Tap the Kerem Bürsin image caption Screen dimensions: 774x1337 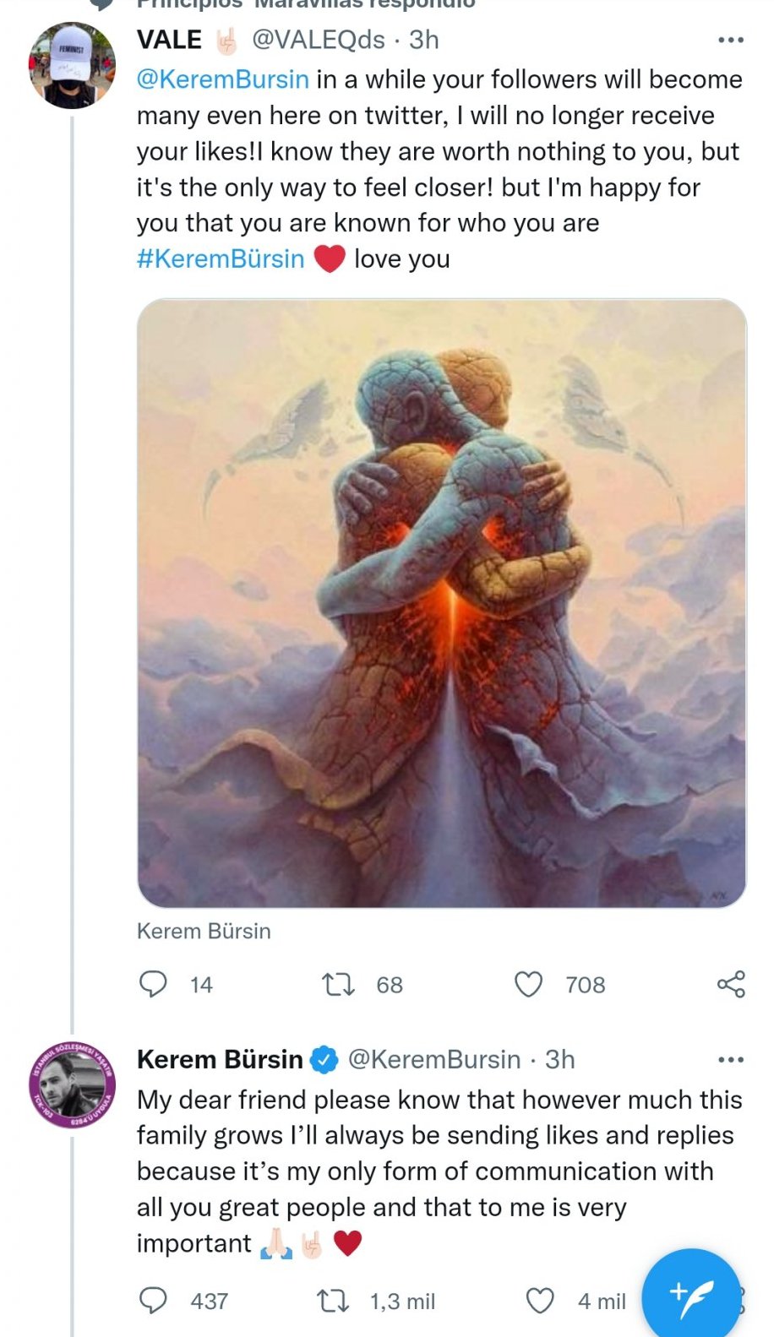[204, 931]
